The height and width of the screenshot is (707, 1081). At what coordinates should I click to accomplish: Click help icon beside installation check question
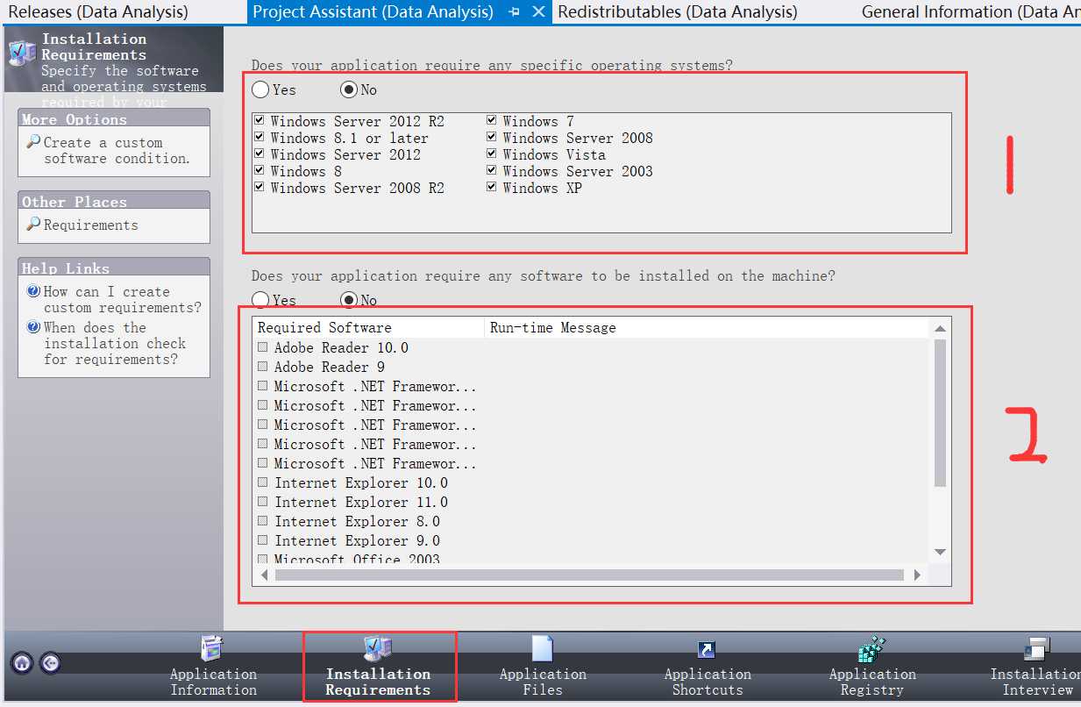coord(33,327)
